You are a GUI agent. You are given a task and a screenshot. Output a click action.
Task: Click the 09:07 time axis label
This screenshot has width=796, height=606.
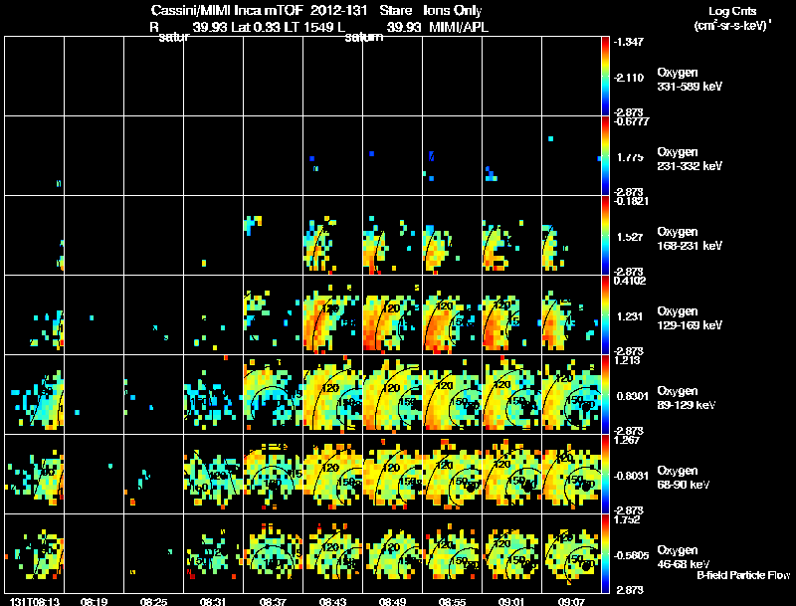tap(571, 601)
